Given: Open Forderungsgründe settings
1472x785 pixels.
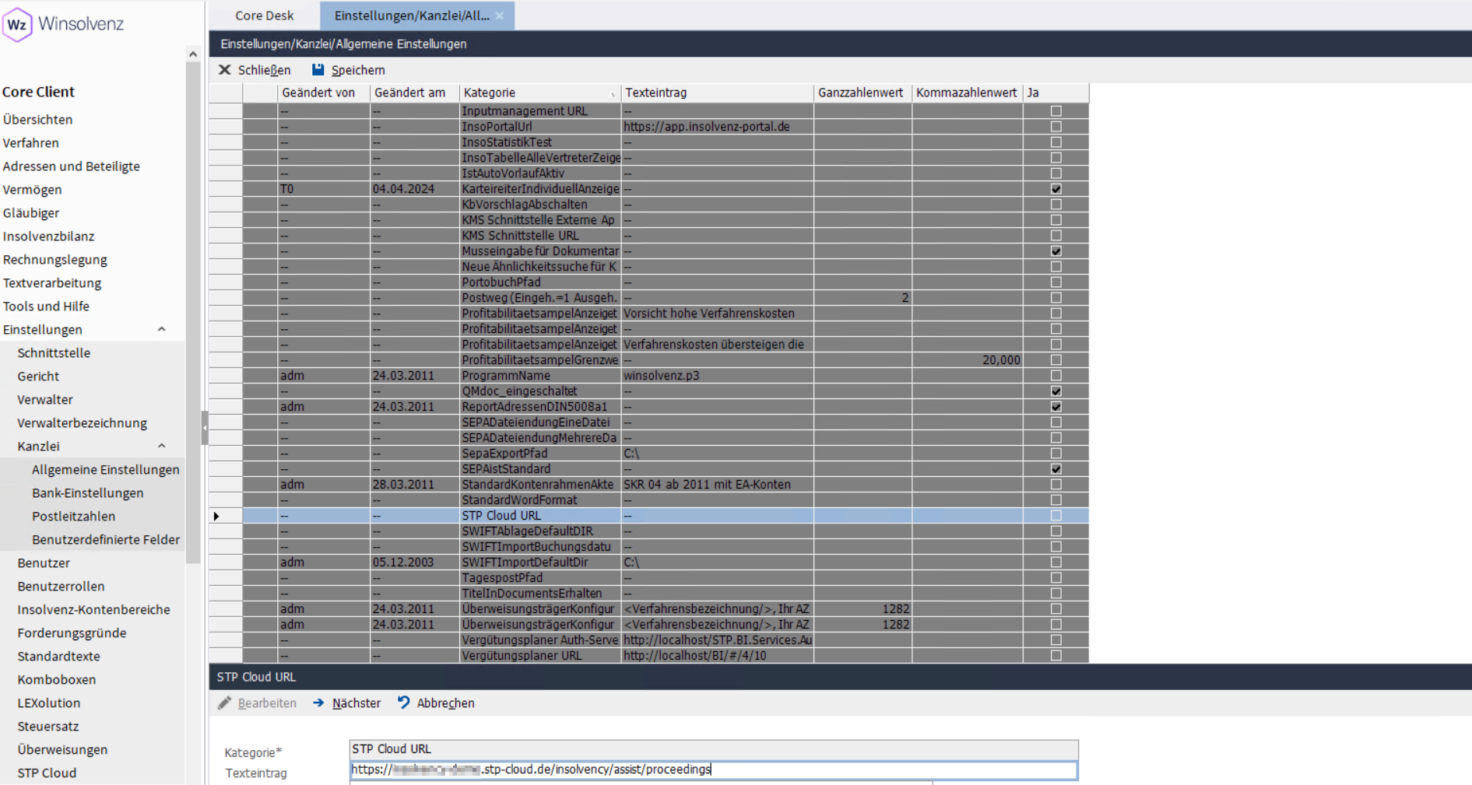Looking at the screenshot, I should 72,633.
